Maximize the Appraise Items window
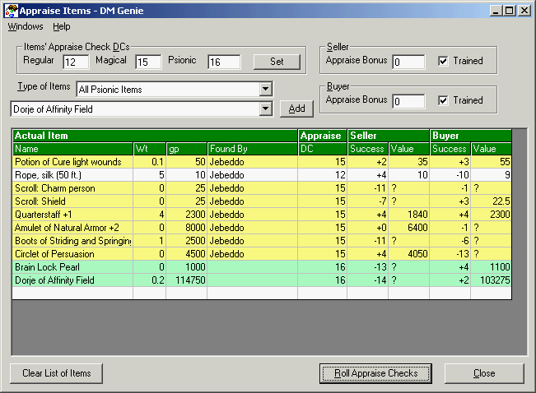This screenshot has width=536, height=393. [x=510, y=11]
